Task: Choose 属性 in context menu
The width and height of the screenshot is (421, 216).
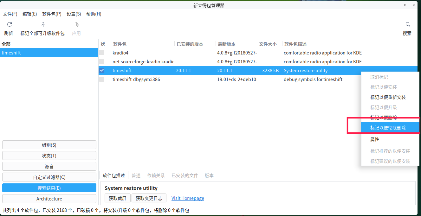Action: [x=390, y=139]
